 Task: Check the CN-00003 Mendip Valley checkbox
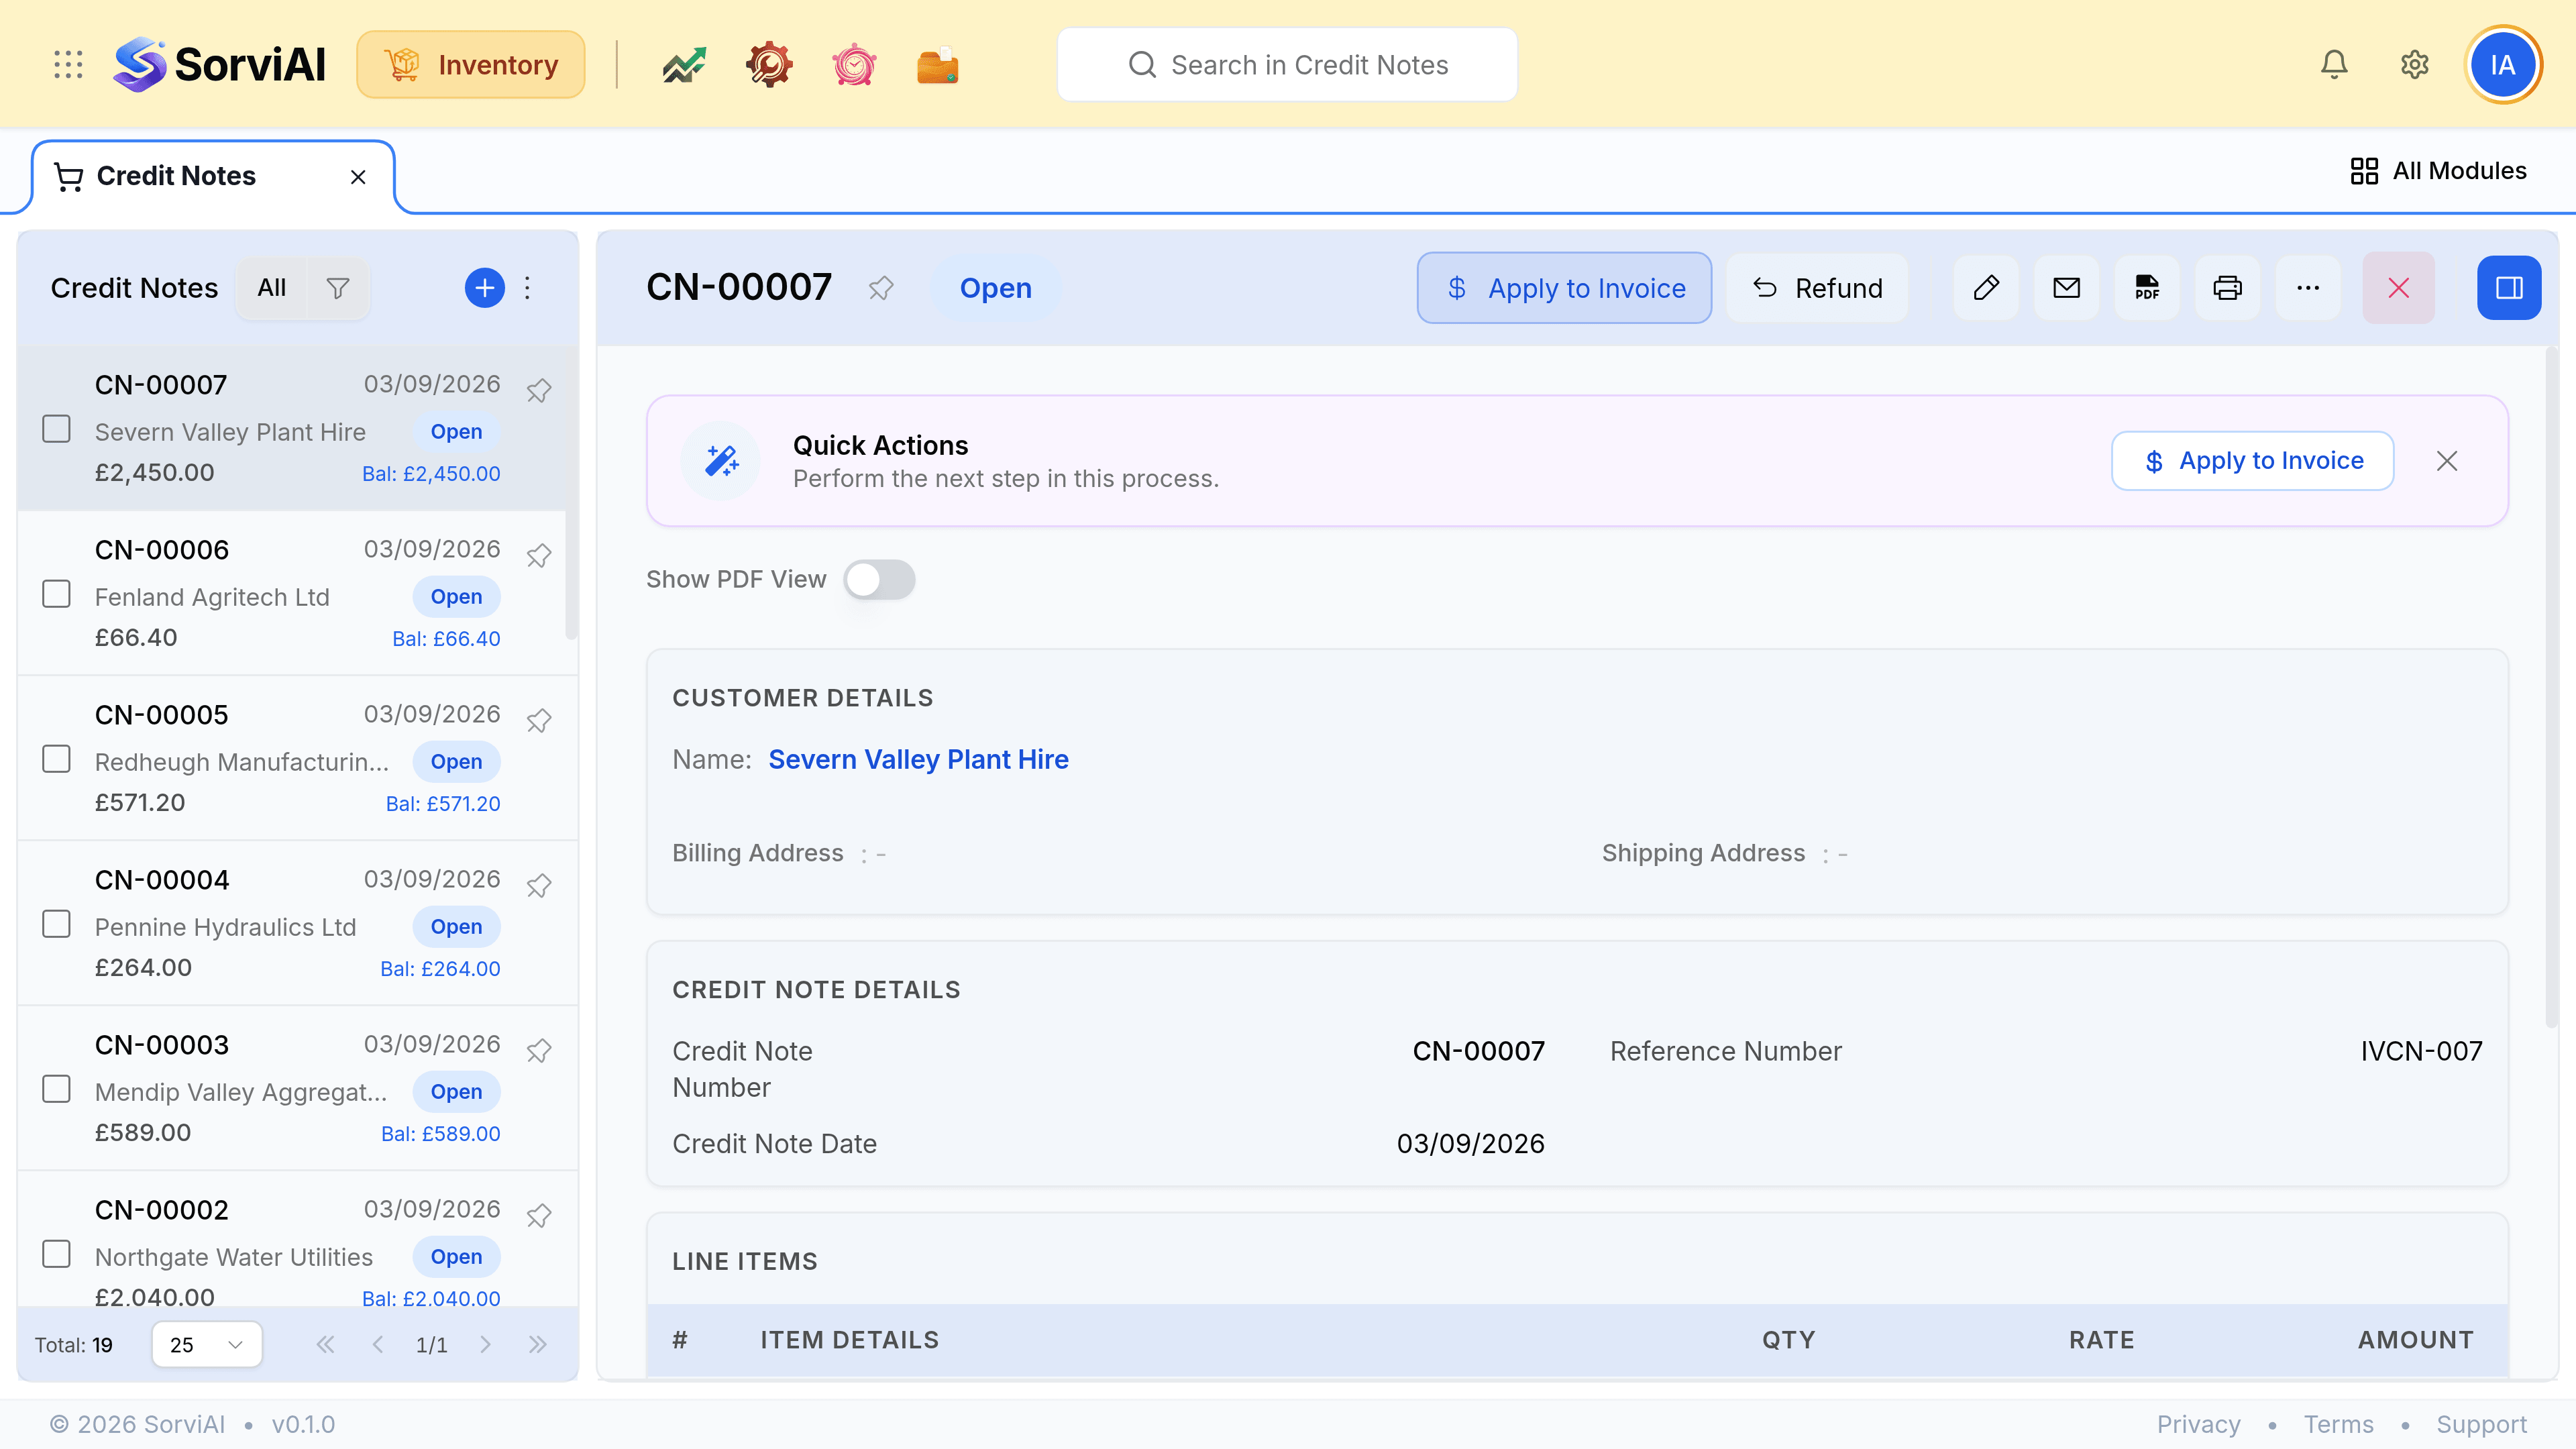pyautogui.click(x=56, y=1089)
